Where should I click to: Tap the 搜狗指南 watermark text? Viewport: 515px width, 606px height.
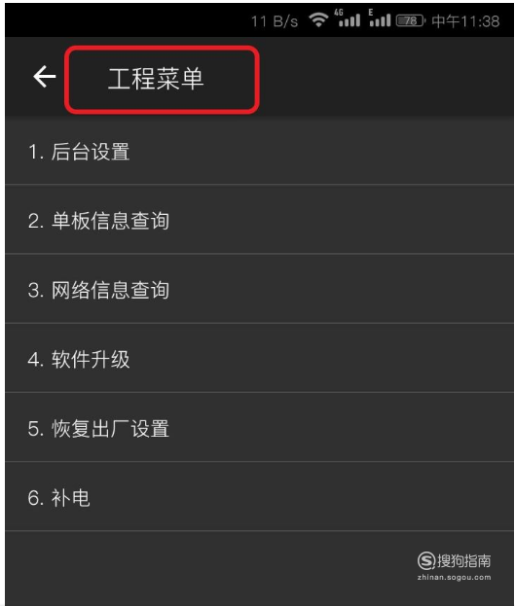[464, 561]
